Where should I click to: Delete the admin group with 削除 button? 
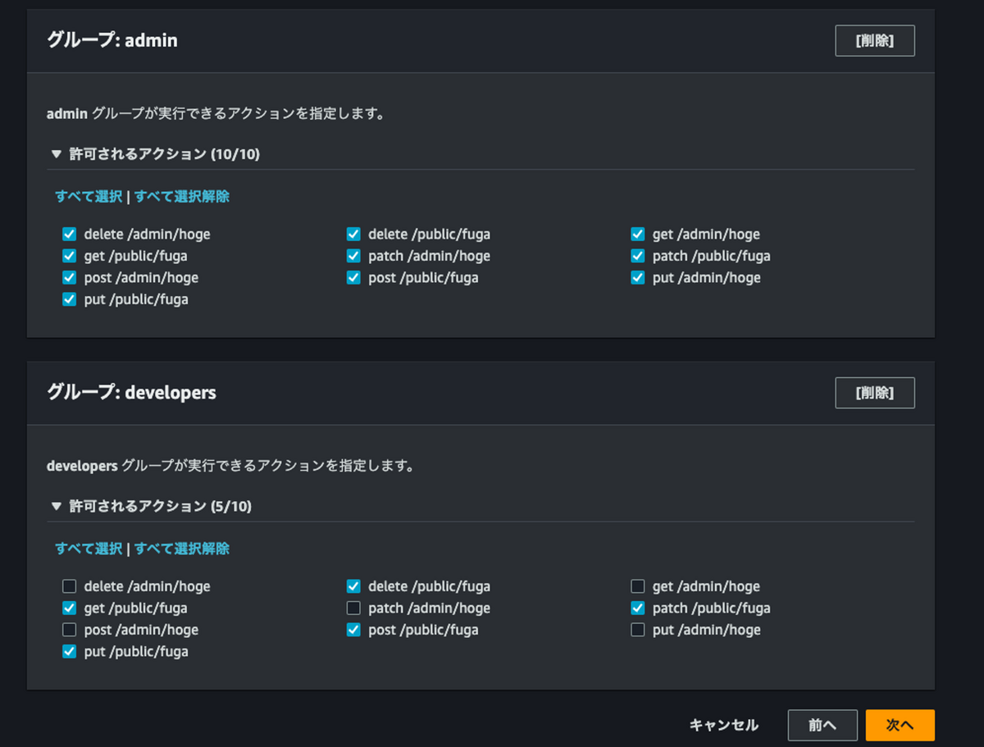(x=875, y=40)
